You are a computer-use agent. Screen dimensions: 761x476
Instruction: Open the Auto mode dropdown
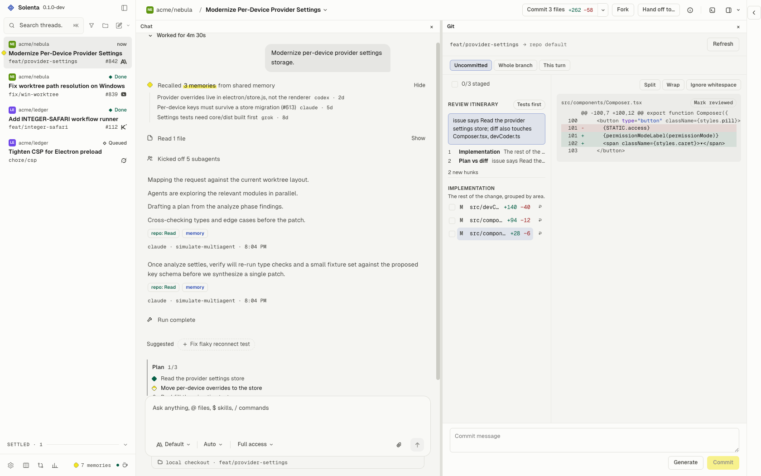click(213, 444)
